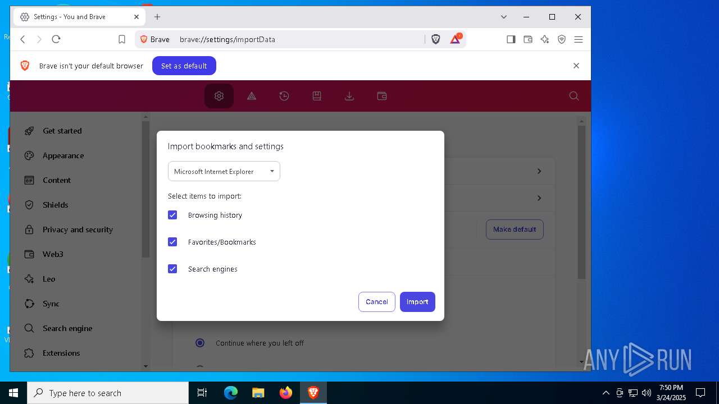Reload the page with refresh icon
The image size is (719, 404).
(56, 39)
